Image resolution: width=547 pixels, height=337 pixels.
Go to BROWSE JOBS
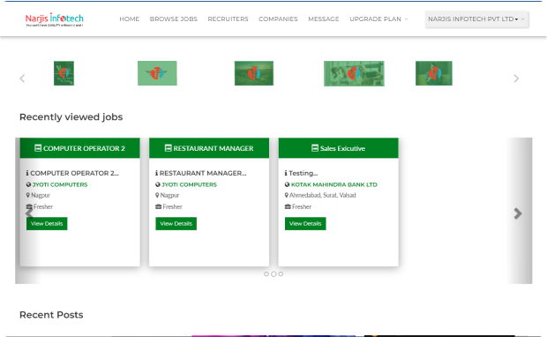tap(174, 19)
